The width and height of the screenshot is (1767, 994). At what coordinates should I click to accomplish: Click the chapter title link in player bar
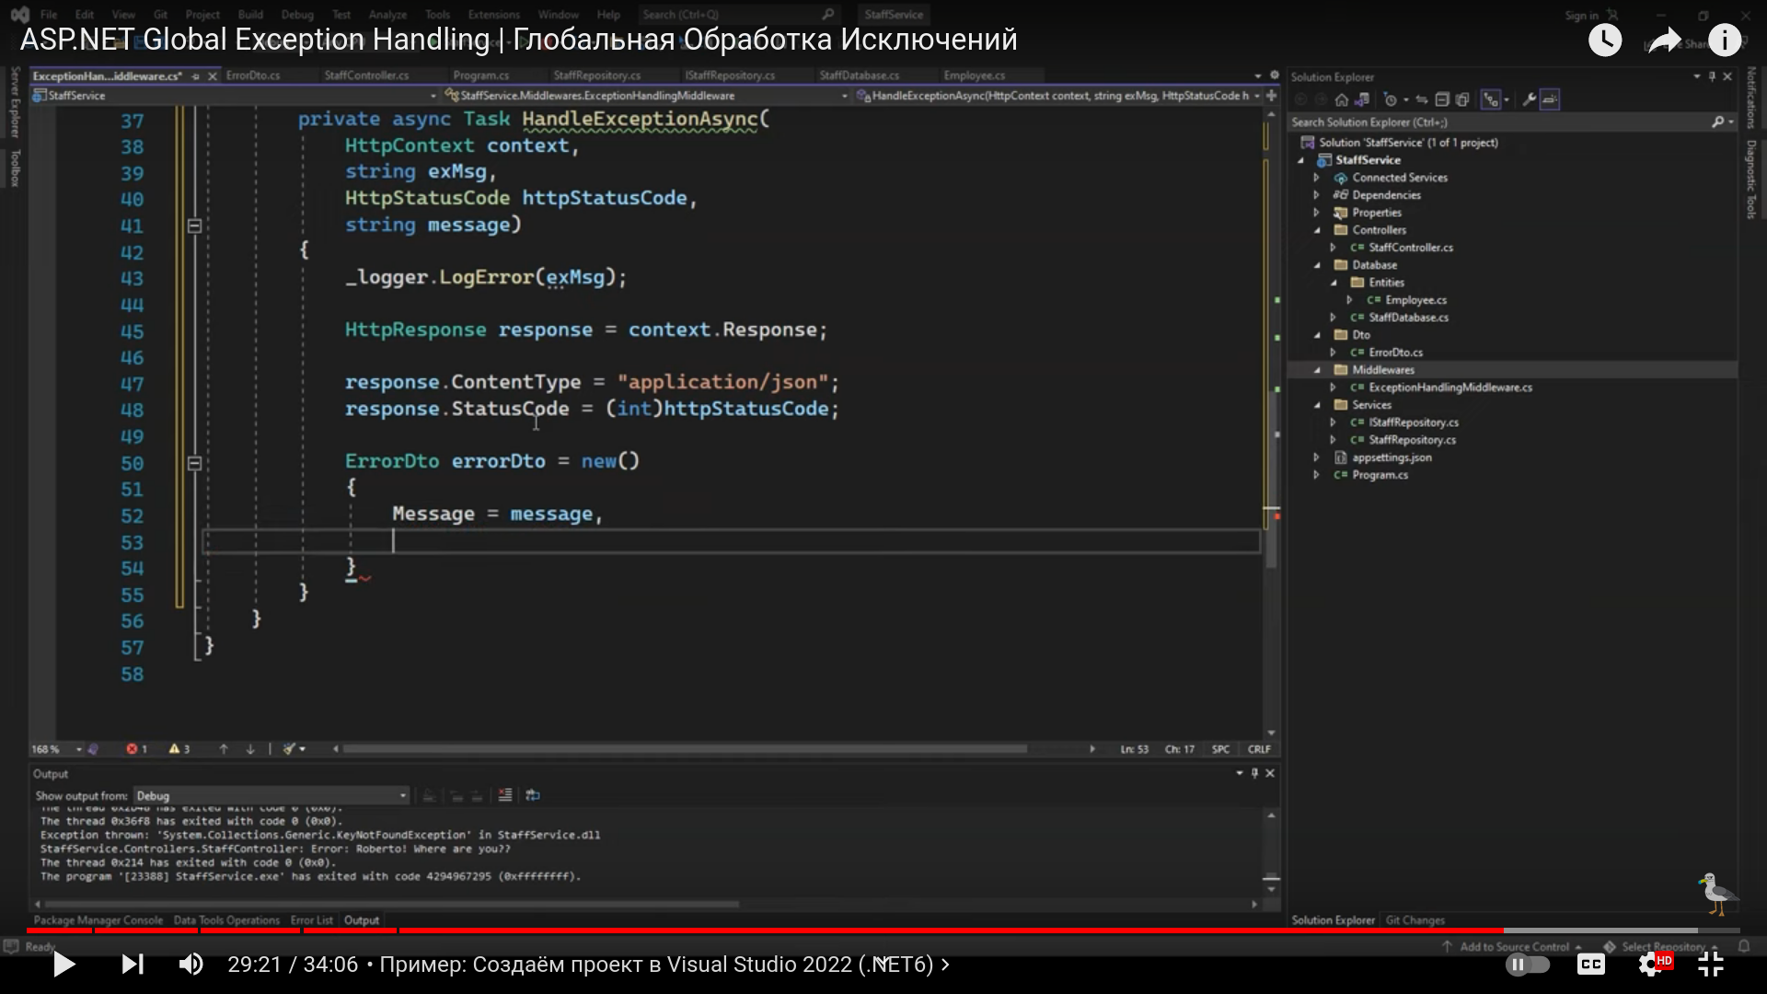[663, 964]
